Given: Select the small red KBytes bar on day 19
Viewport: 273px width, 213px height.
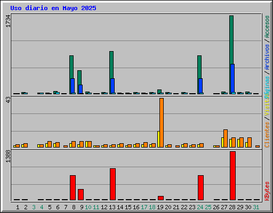Looking at the screenshot, I should [160, 198].
